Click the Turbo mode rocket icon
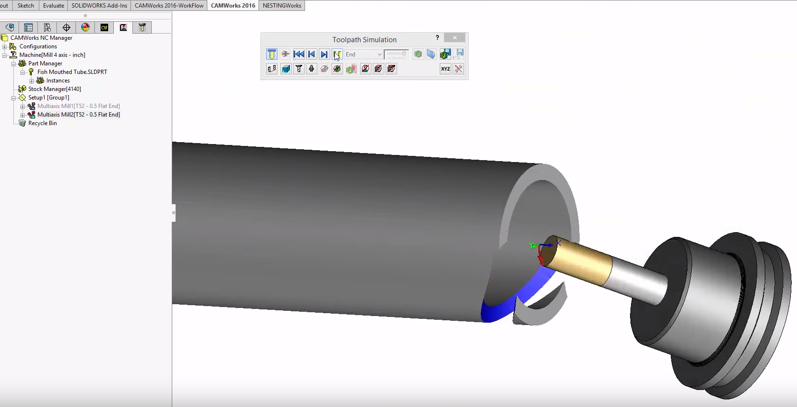Screen dimensions: 797x407 point(285,54)
